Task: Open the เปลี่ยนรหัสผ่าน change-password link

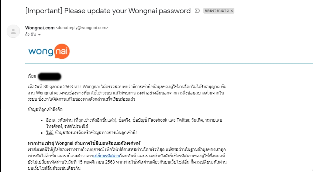Action: pyautogui.click(x=107, y=156)
